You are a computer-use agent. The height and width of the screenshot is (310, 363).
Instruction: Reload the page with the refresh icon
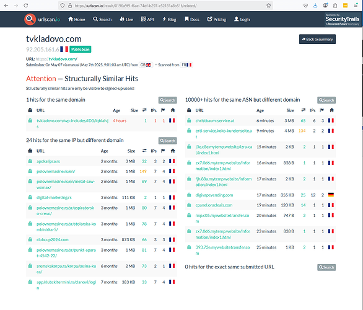[26, 6]
